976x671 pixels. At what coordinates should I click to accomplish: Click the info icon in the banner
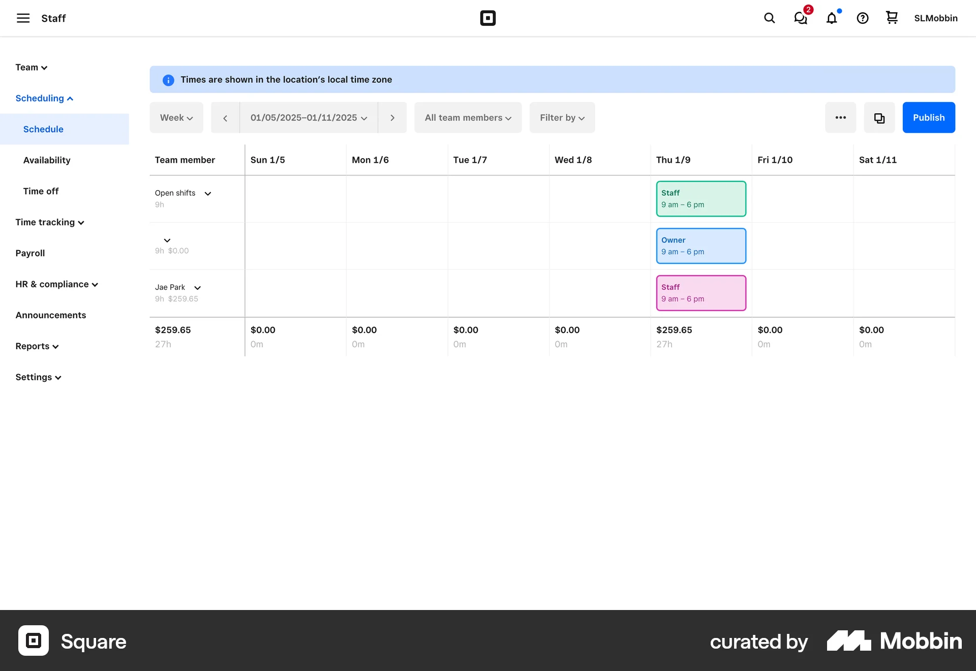[x=168, y=80]
